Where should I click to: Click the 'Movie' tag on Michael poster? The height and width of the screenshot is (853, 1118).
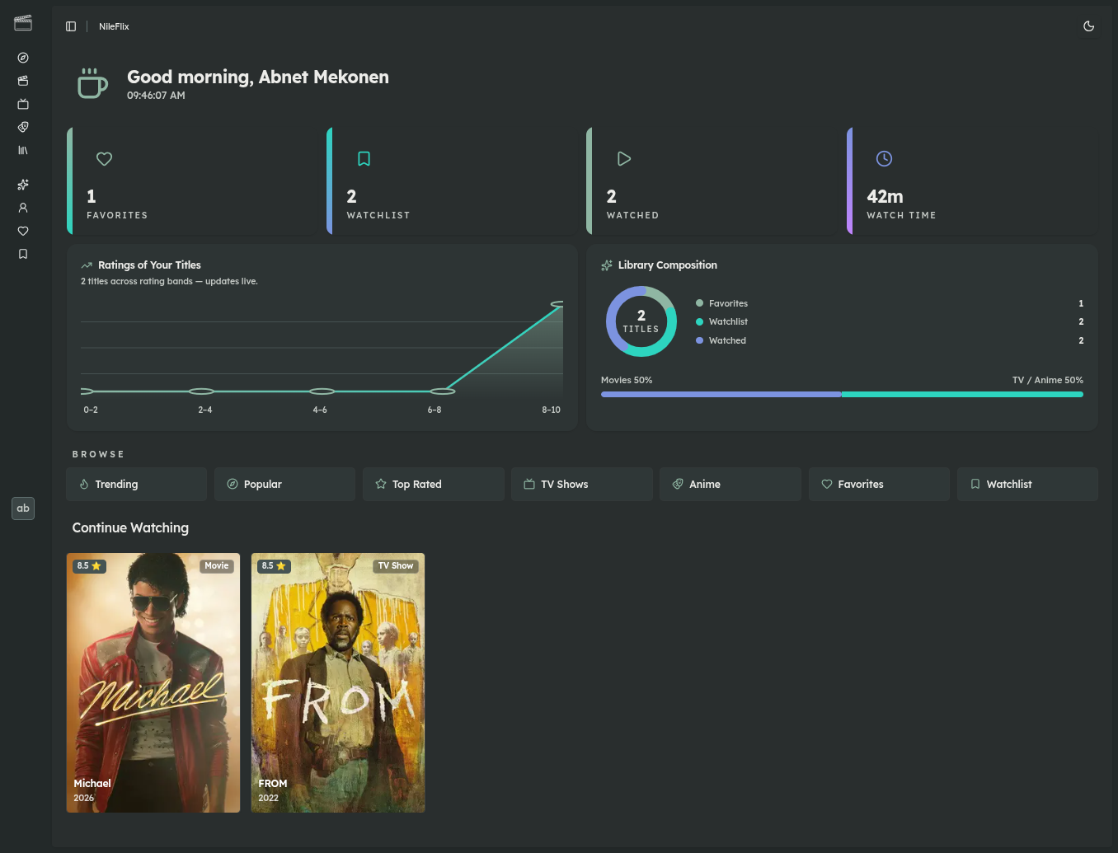pos(217,566)
